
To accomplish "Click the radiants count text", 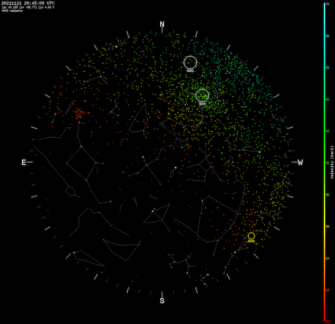I will click(x=12, y=11).
